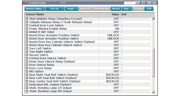The height and width of the screenshot is (96, 180).
Task: Click the Record button
Action: pos(116,9)
